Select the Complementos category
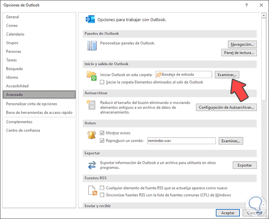Image resolution: width=269 pixels, height=219 pixels. click(x=39, y=122)
